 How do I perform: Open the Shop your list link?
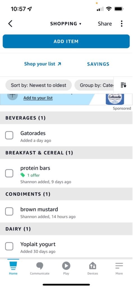coord(42,64)
